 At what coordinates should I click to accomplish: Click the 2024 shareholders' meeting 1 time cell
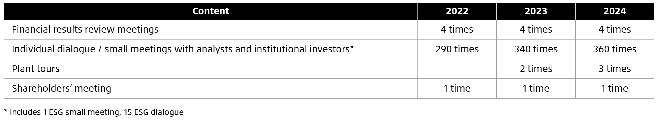click(x=615, y=89)
